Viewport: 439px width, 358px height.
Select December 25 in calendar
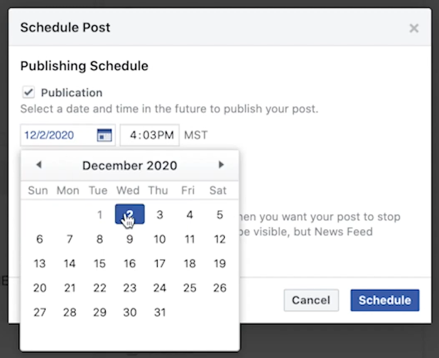coord(190,288)
